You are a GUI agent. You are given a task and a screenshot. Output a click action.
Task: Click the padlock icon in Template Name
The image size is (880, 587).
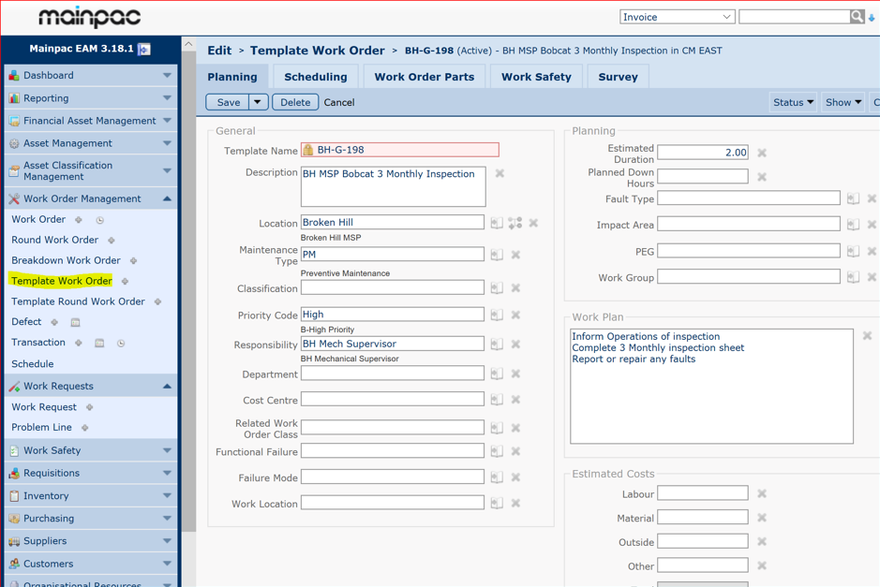(x=308, y=149)
